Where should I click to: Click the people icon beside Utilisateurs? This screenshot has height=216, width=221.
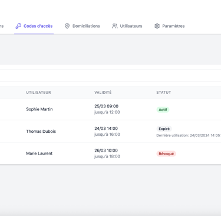tap(114, 26)
